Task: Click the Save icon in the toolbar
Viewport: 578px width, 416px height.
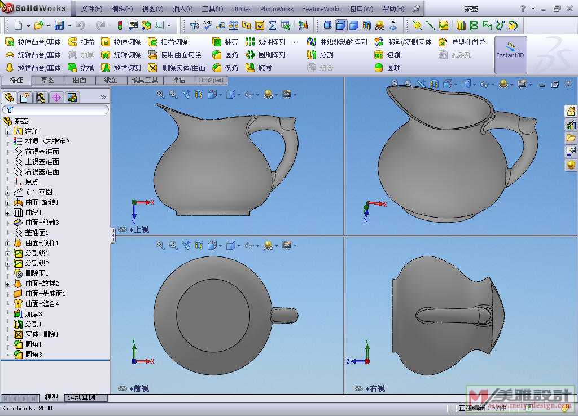Action: pyautogui.click(x=59, y=25)
